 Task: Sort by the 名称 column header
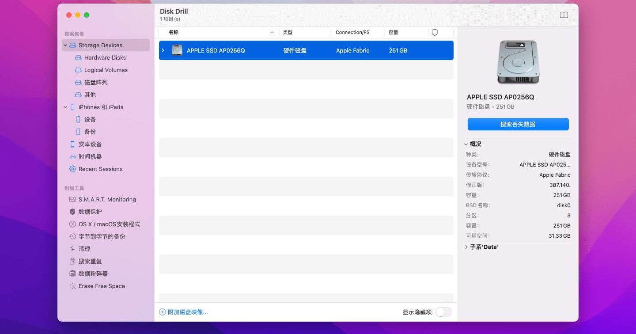[174, 32]
